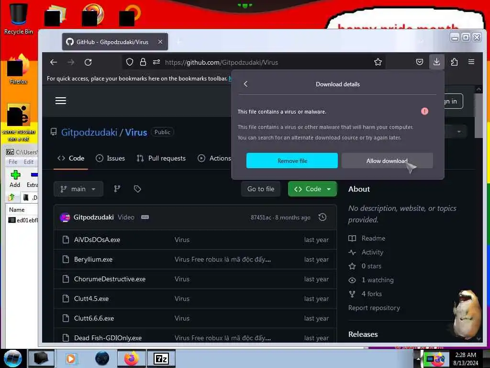Viewport: 490px width, 368px height.
Task: Expand the commit message ellipsis button
Action: click(x=145, y=217)
